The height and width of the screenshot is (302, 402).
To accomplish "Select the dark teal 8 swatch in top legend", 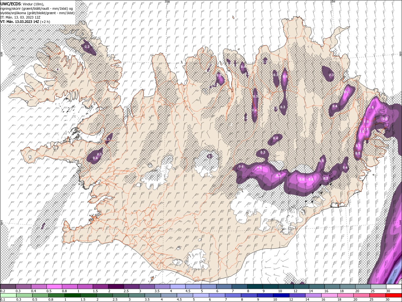I will (255, 287).
